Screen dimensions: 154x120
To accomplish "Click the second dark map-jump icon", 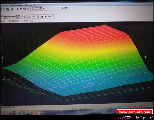I will coord(24,9).
